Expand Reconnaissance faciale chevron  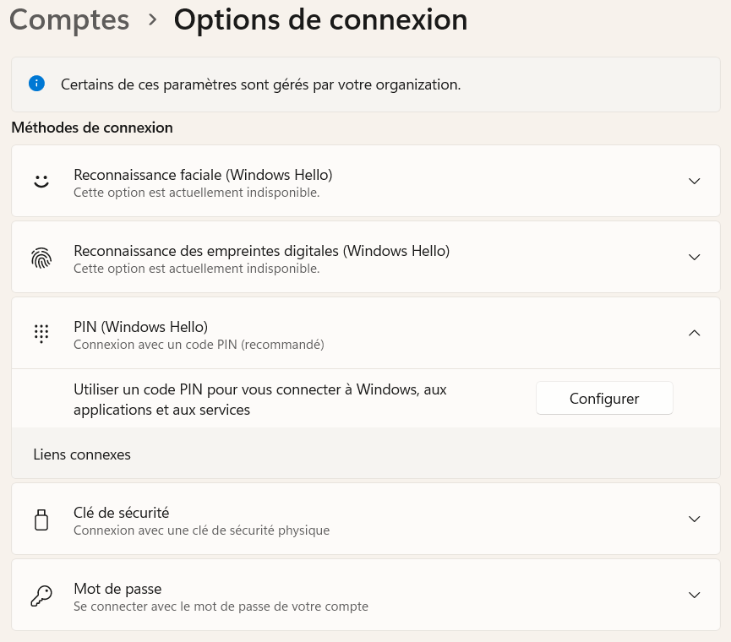tap(694, 181)
